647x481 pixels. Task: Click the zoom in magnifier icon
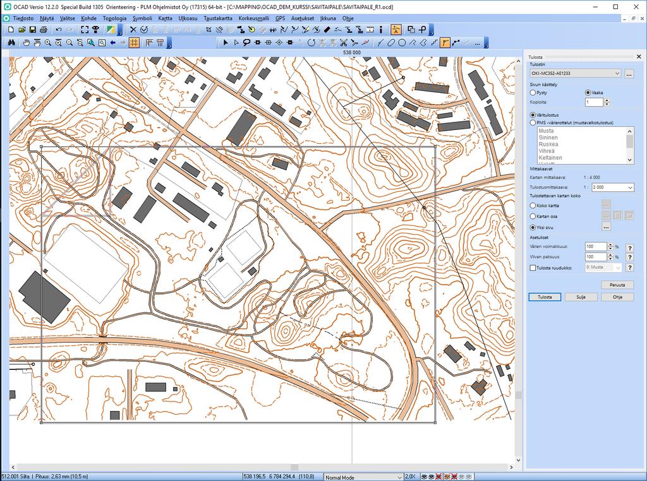click(x=48, y=42)
